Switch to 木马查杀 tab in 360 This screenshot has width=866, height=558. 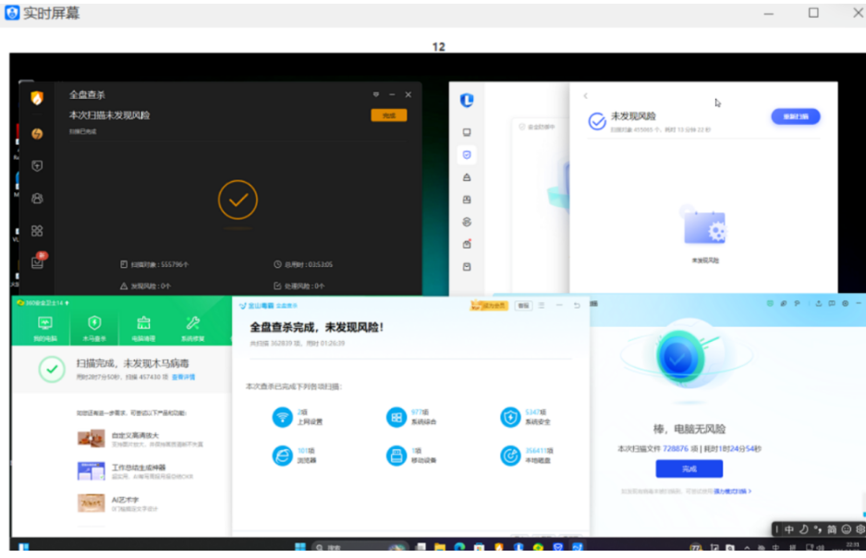click(x=94, y=329)
